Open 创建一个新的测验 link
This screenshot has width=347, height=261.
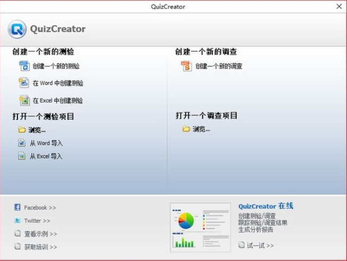(x=56, y=66)
